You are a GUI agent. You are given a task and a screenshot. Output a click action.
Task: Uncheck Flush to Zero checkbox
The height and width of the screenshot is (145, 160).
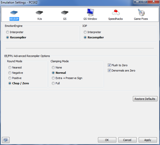[x=109, y=65]
